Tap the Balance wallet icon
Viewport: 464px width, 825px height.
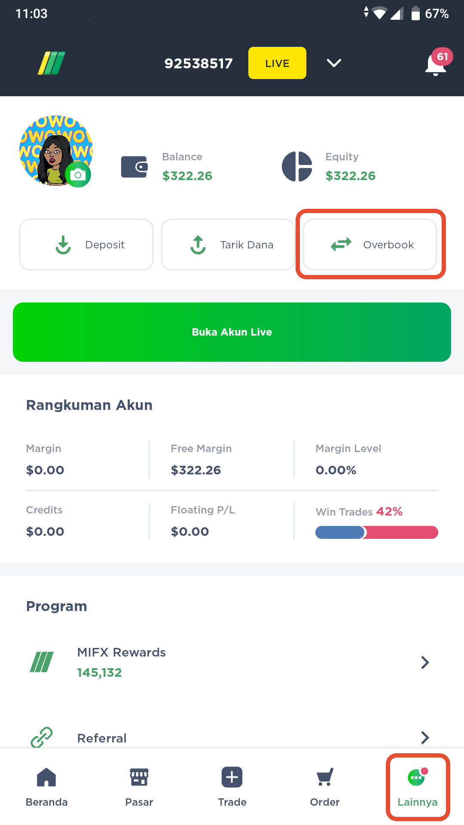[x=134, y=167]
